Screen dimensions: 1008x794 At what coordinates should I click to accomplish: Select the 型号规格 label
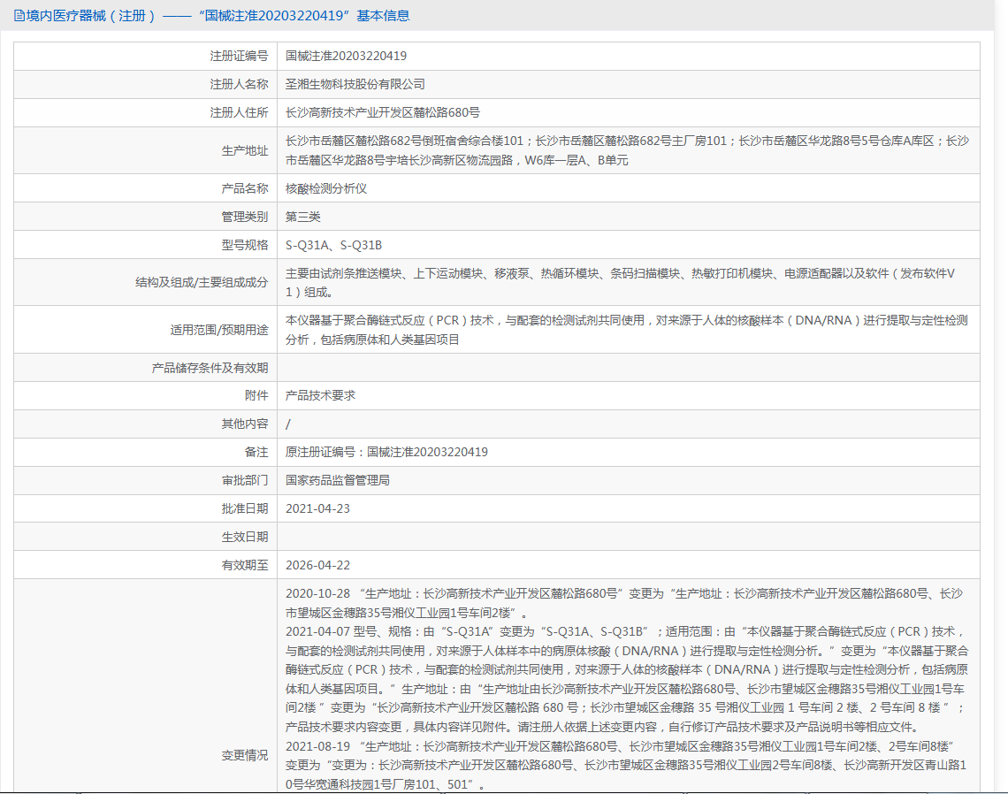pos(244,245)
